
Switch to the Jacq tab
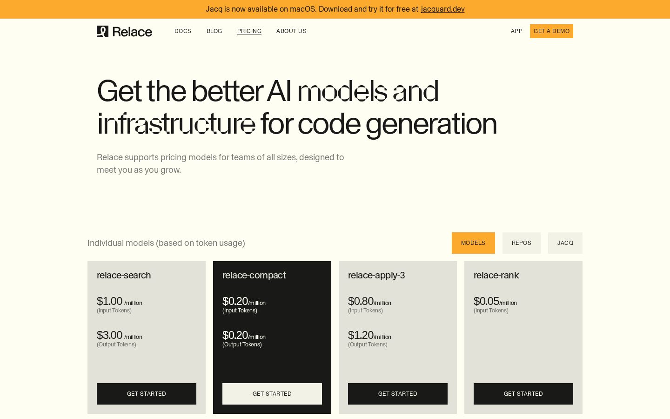coord(565,243)
